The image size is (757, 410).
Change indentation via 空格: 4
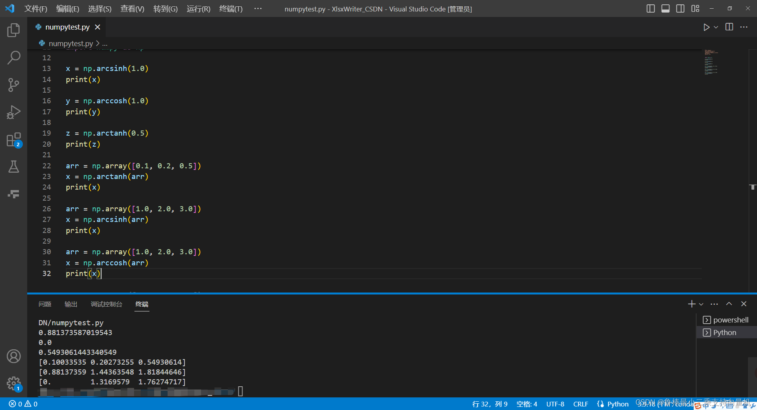coord(527,404)
